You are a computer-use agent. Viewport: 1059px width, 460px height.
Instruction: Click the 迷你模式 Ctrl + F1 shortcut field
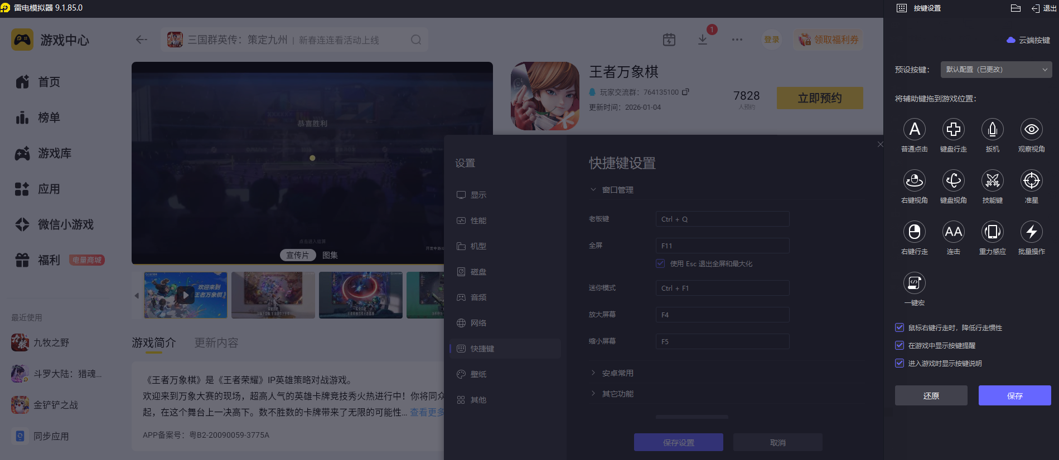(722, 288)
